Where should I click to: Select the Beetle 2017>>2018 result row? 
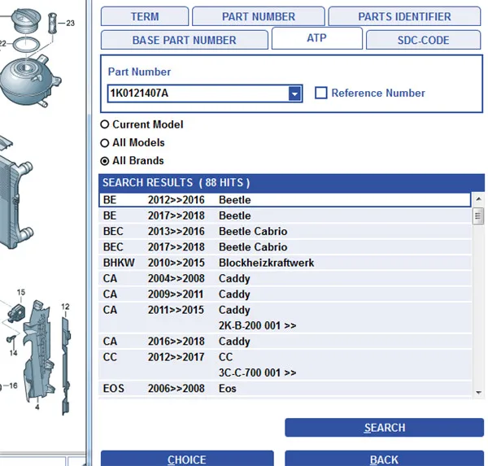[285, 216]
